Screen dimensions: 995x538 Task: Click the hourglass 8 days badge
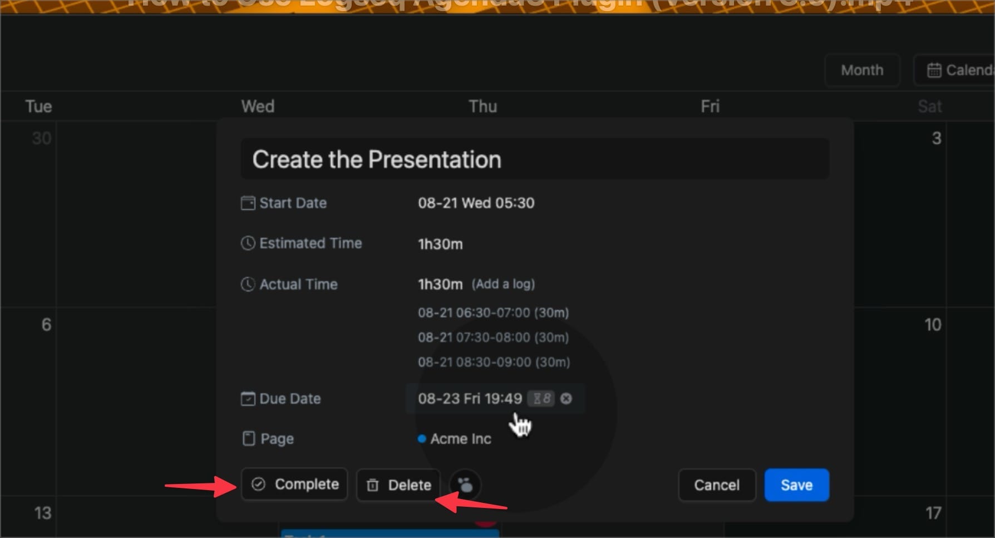(541, 399)
